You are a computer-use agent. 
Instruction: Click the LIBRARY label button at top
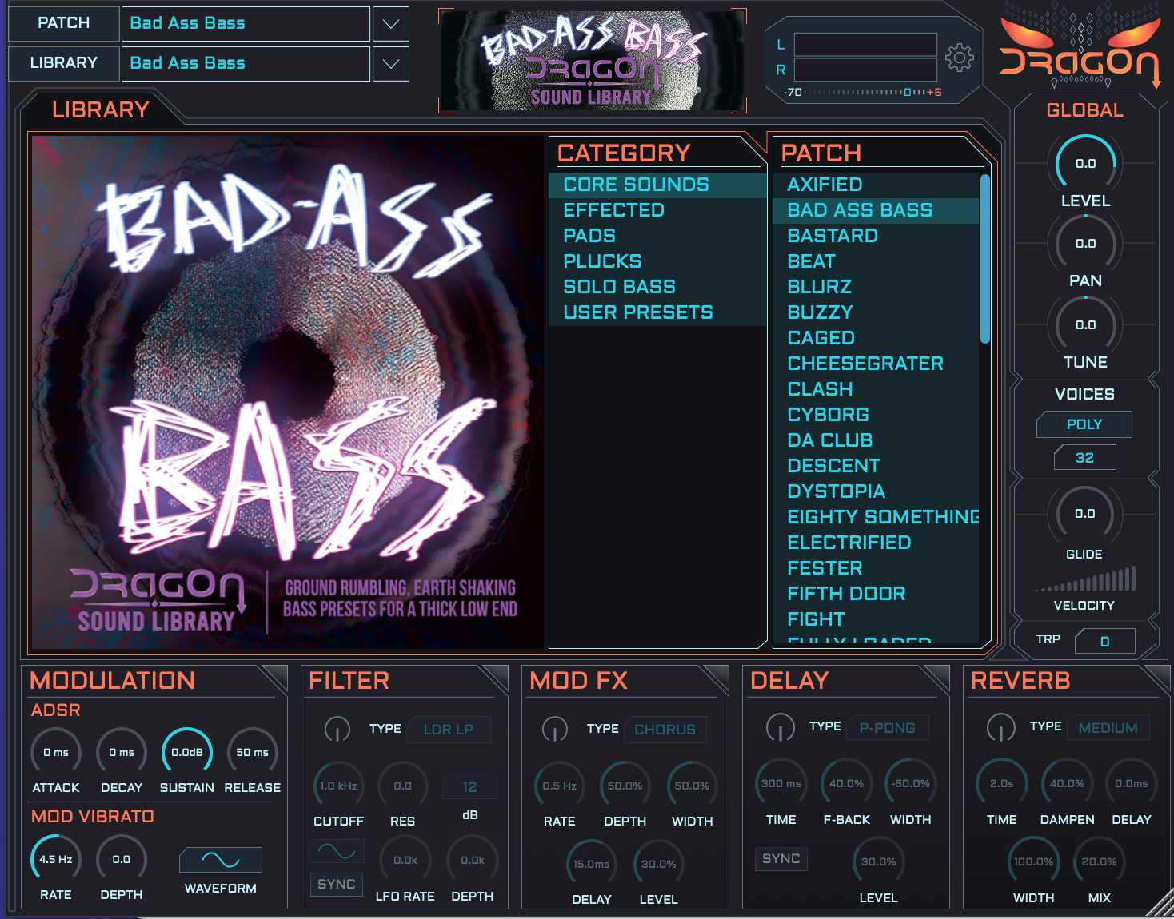tap(64, 63)
